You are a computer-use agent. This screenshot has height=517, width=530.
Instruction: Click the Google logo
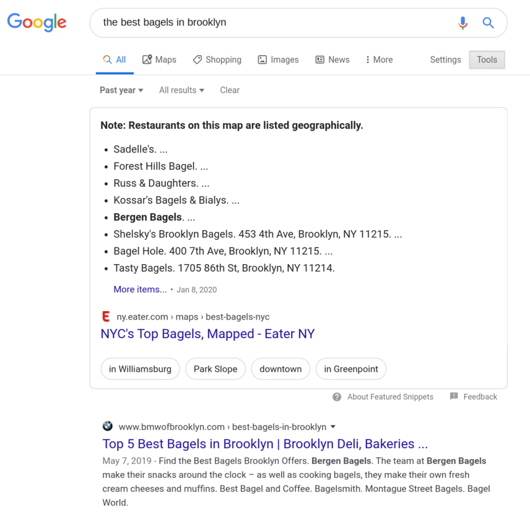tap(37, 22)
